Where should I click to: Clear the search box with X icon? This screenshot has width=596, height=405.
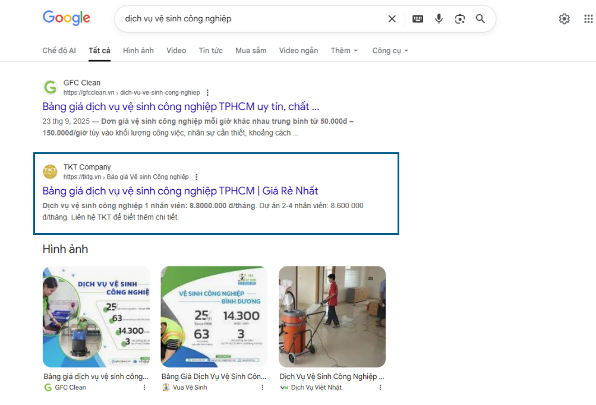392,19
